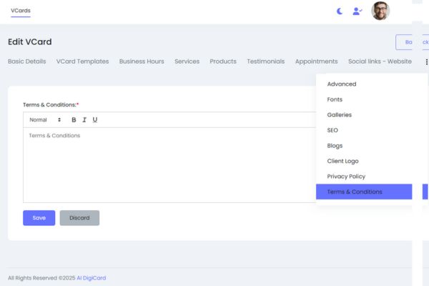The image size is (429, 286).
Task: Open the VCard Templates tab
Action: point(82,61)
